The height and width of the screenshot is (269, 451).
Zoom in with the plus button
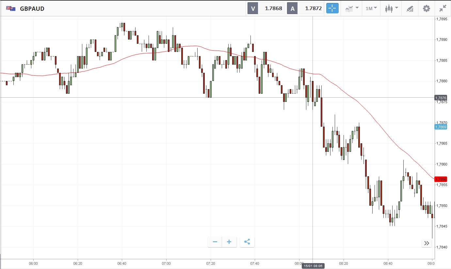click(x=229, y=242)
